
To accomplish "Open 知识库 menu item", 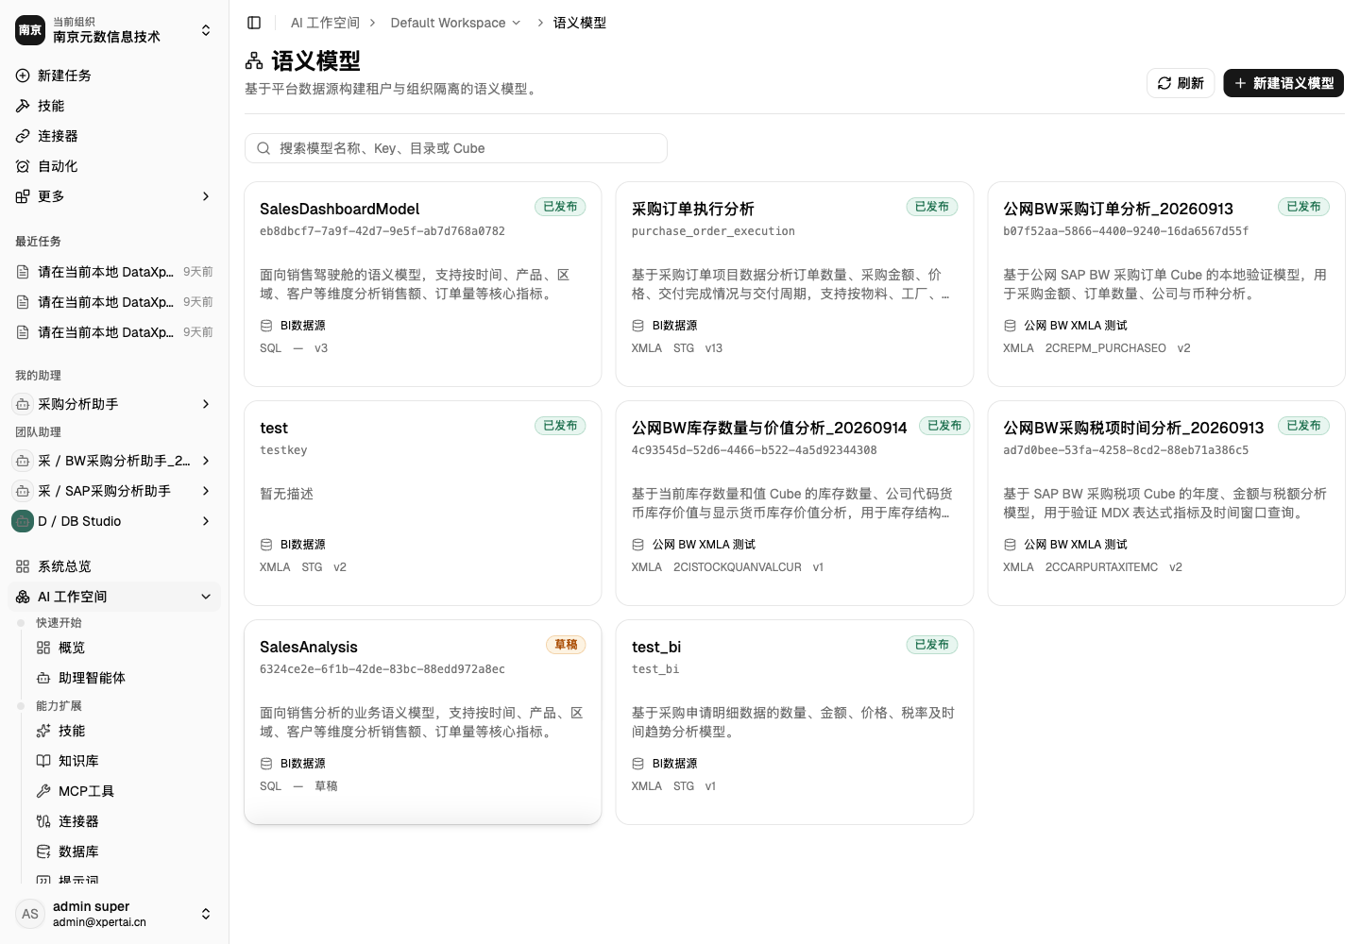I will (125, 761).
